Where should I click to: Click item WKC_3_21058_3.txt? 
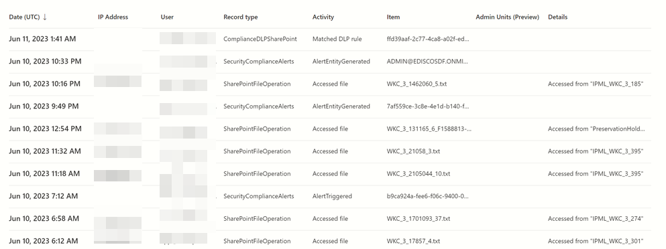pos(413,151)
